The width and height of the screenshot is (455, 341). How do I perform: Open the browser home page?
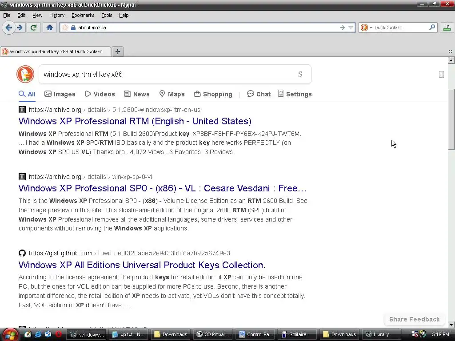(x=50, y=28)
